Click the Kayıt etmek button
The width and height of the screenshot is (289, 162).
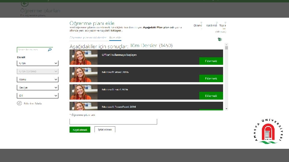tap(80, 130)
